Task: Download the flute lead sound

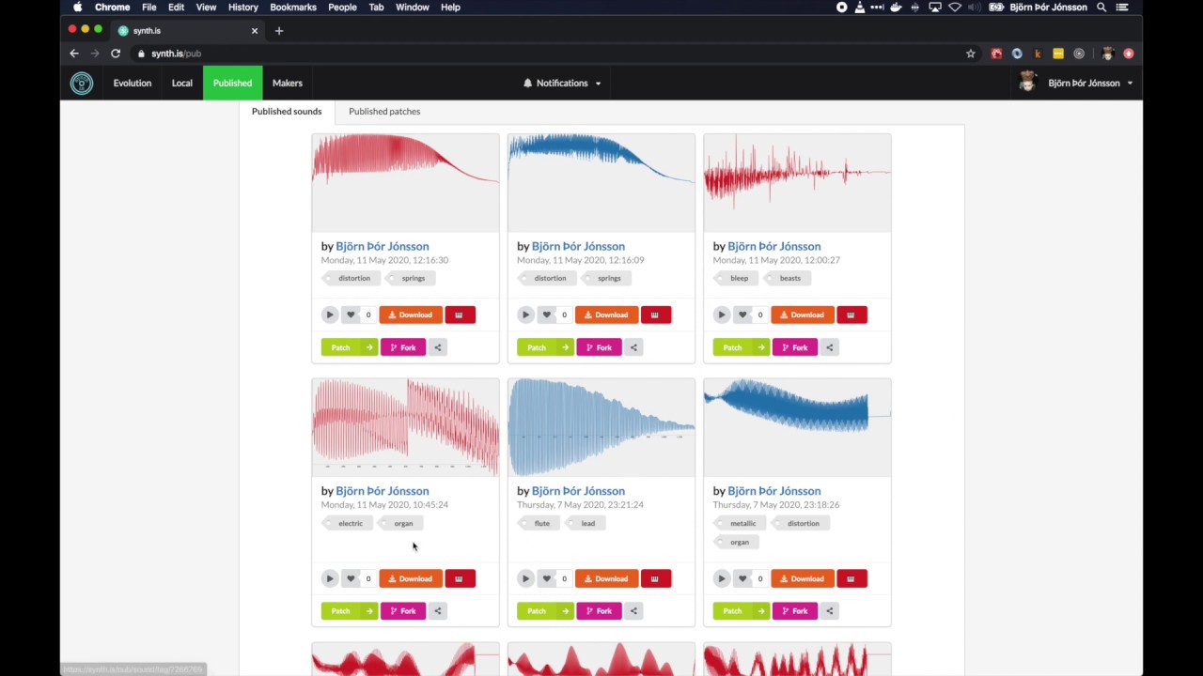Action: tap(606, 578)
